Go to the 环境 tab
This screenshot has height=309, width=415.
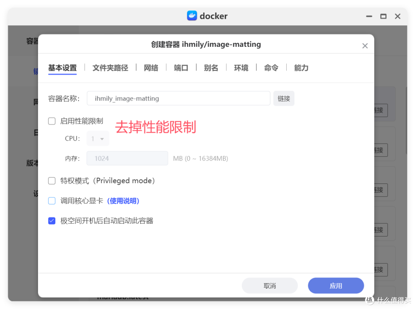point(241,68)
